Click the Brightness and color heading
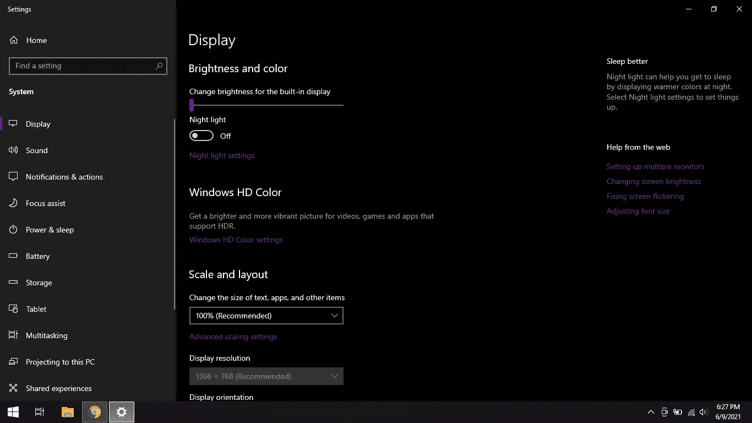Image resolution: width=752 pixels, height=423 pixels. click(238, 68)
